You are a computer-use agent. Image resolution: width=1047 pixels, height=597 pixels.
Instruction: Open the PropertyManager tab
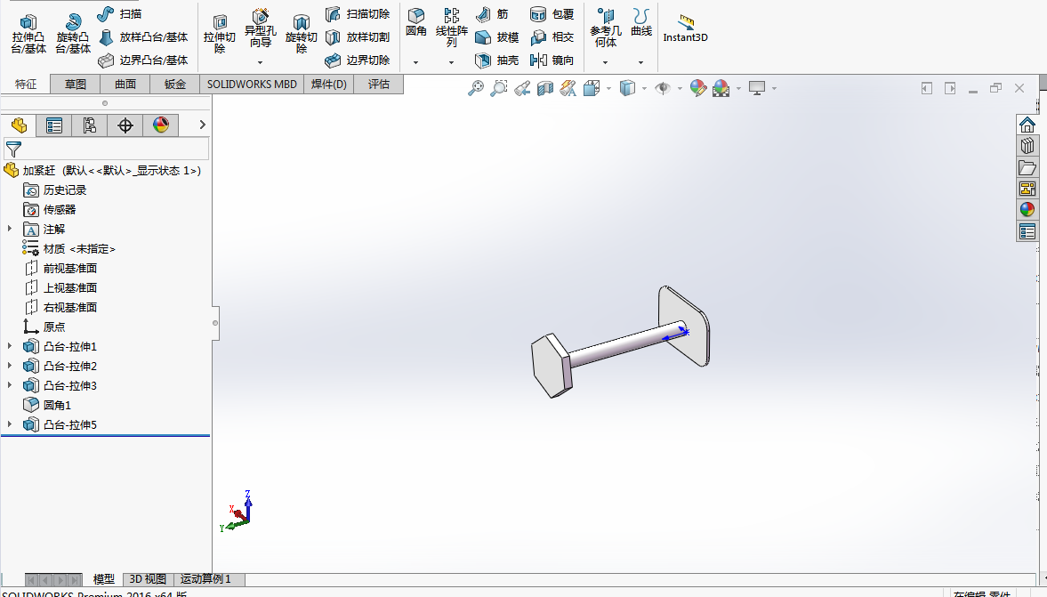[54, 125]
